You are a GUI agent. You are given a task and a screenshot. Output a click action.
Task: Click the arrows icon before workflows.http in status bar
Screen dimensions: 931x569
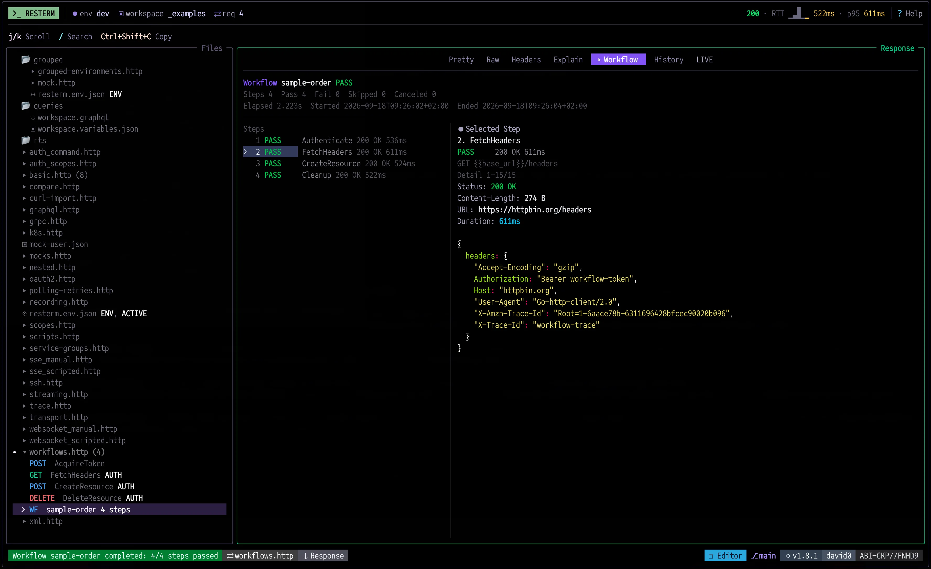(x=230, y=555)
